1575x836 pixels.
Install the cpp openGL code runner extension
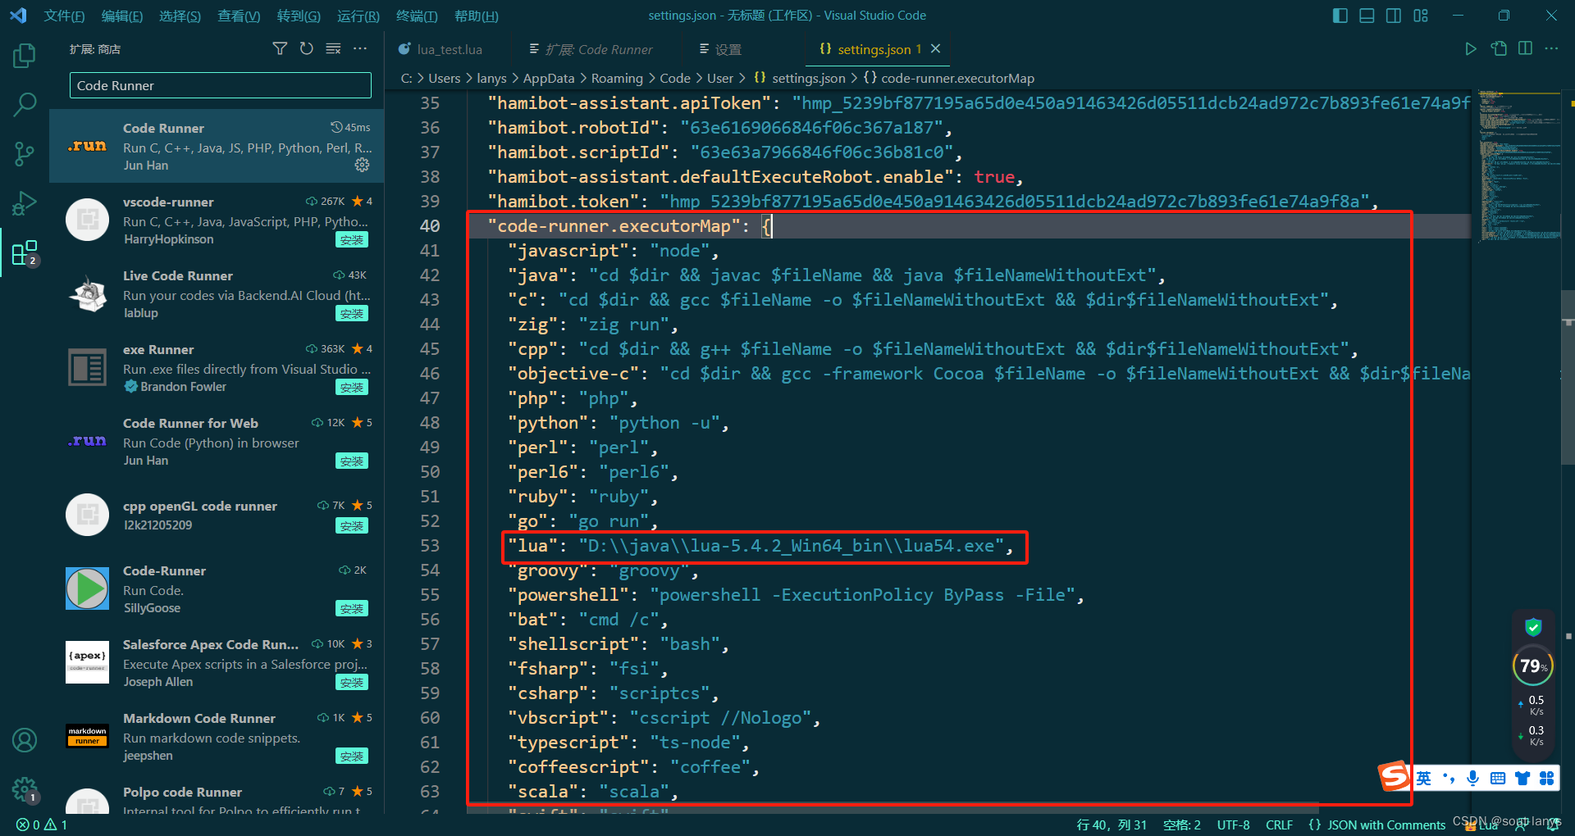click(x=352, y=525)
